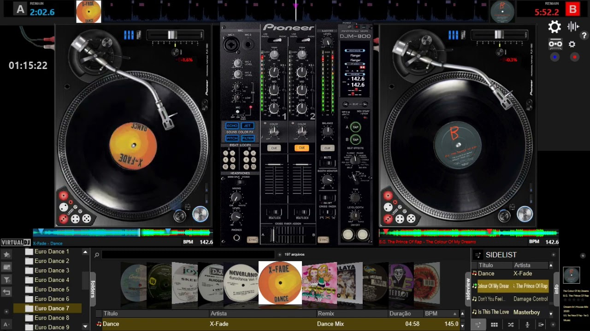Select the sidelist view icon at bottom
590x331 pixels.
click(x=478, y=325)
